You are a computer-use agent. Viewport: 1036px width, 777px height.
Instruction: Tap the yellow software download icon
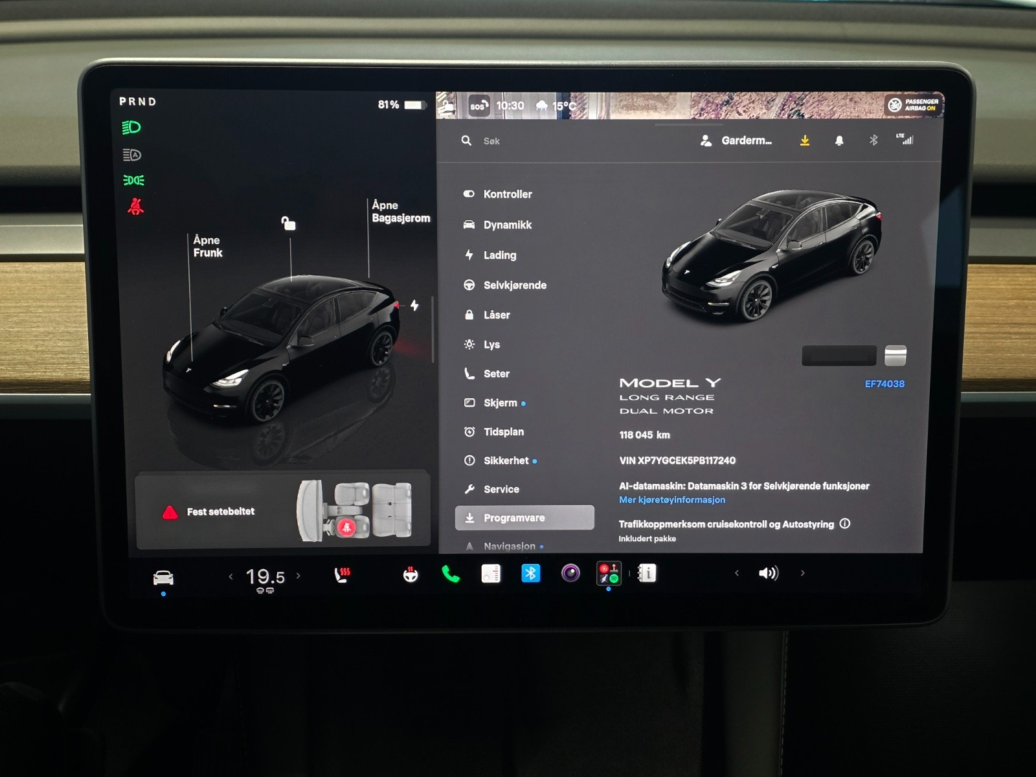(x=805, y=141)
